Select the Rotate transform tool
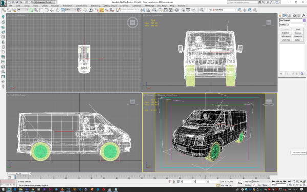 (57, 10)
